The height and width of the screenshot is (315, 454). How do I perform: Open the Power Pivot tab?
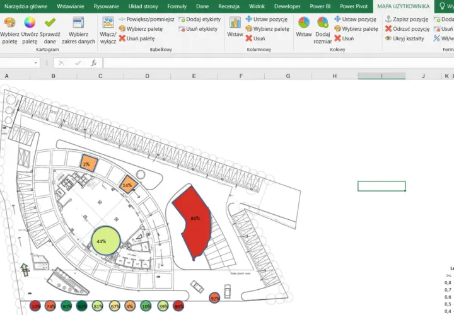[354, 6]
